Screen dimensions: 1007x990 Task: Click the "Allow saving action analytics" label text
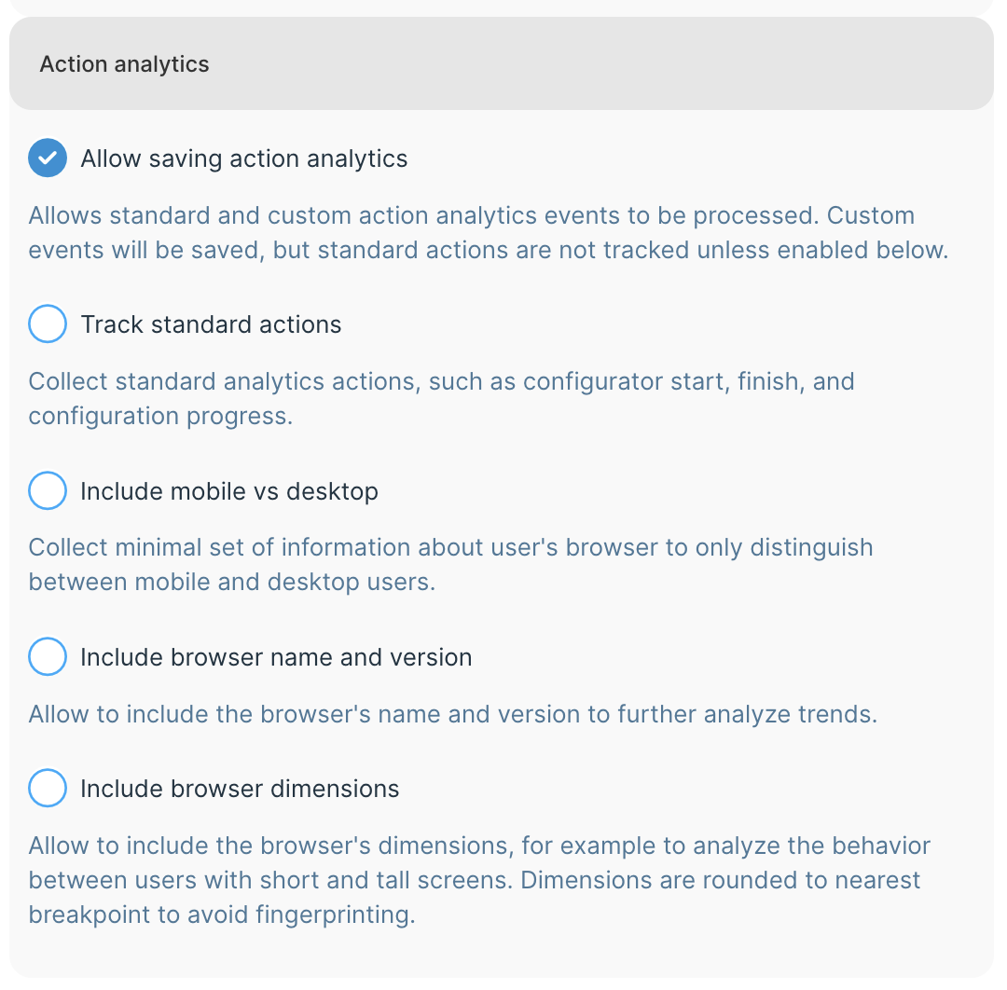[243, 158]
